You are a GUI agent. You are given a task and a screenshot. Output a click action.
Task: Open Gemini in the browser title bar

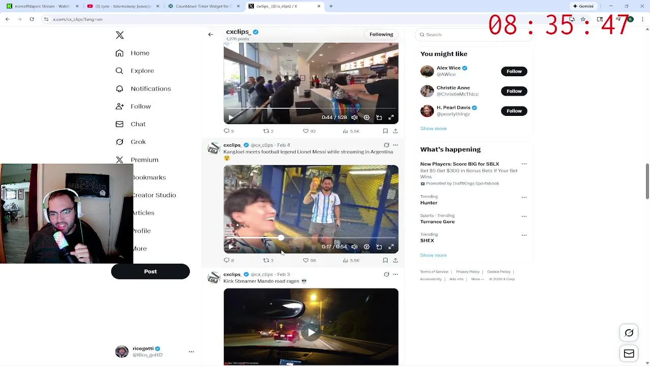[583, 6]
